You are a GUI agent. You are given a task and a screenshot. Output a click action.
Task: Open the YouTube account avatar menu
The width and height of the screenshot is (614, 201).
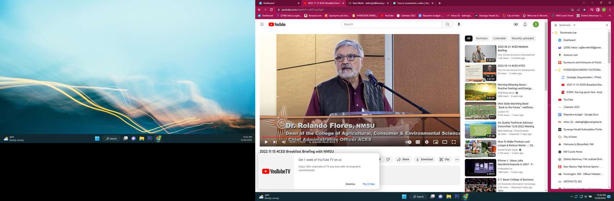[x=536, y=25]
